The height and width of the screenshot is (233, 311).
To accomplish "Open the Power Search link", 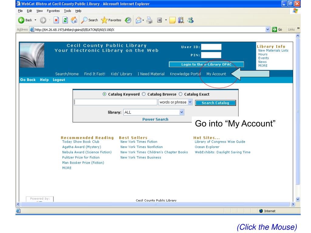I will 155,119.
